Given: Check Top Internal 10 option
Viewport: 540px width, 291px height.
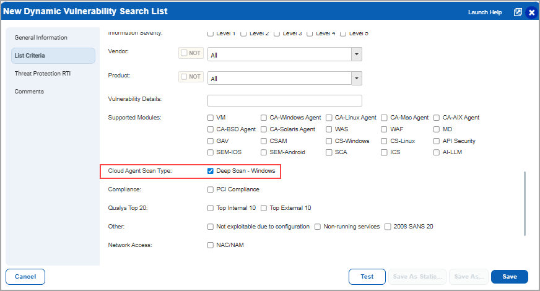Looking at the screenshot, I should coord(211,208).
